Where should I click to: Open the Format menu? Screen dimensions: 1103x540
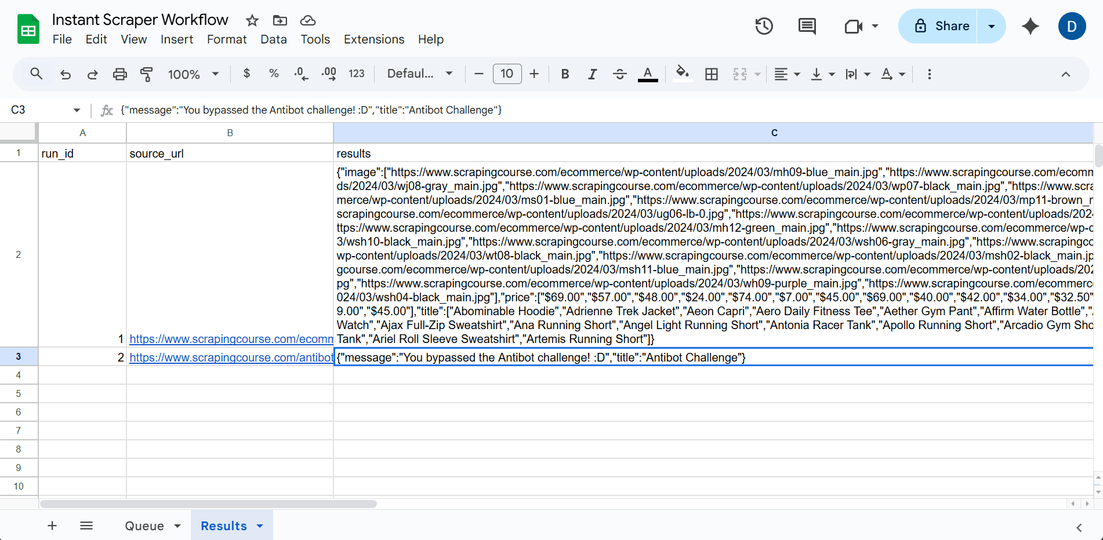[227, 39]
